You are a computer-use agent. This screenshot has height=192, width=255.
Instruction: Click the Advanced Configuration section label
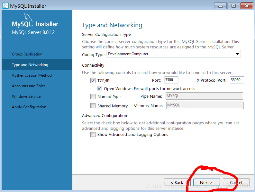[x=105, y=116]
